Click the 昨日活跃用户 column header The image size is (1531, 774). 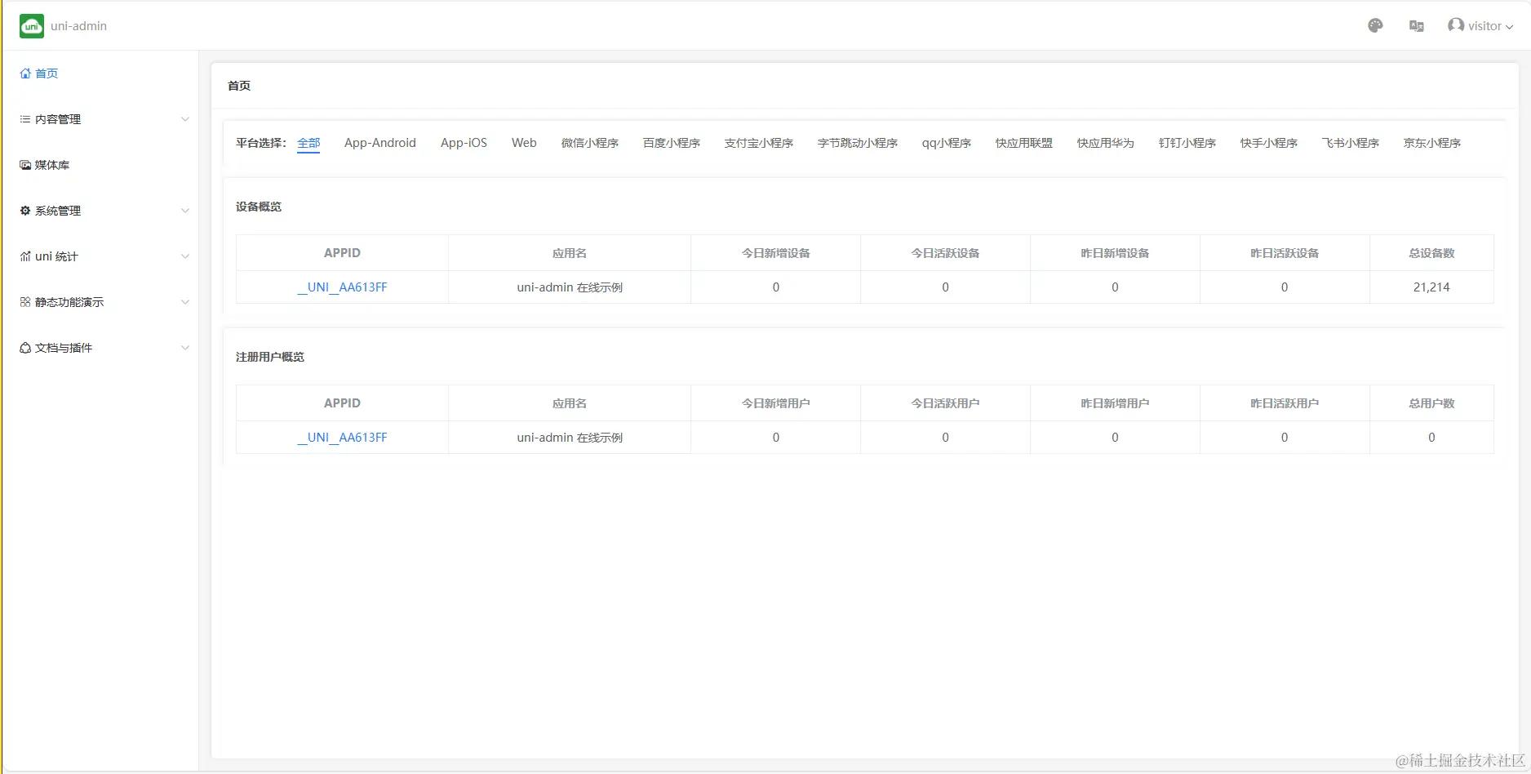tap(1285, 403)
